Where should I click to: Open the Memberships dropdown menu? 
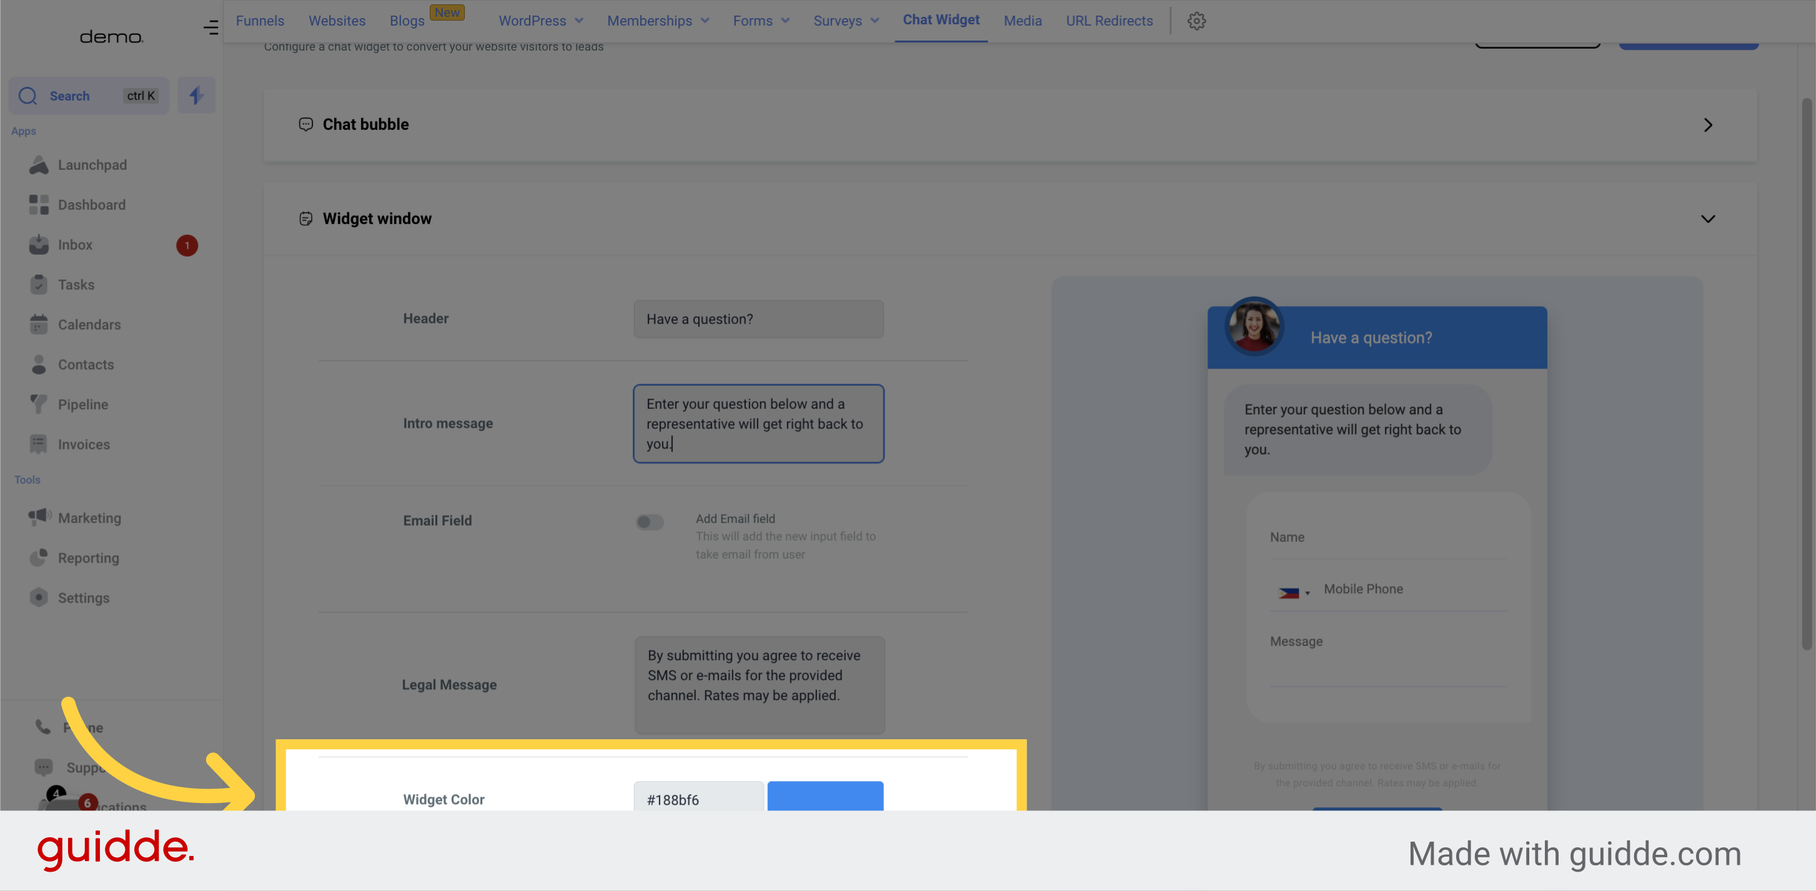658,21
